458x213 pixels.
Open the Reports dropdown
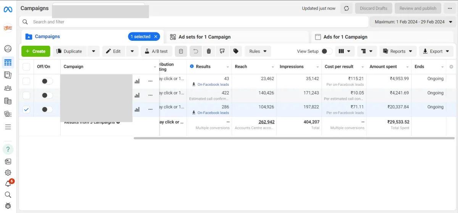click(398, 51)
